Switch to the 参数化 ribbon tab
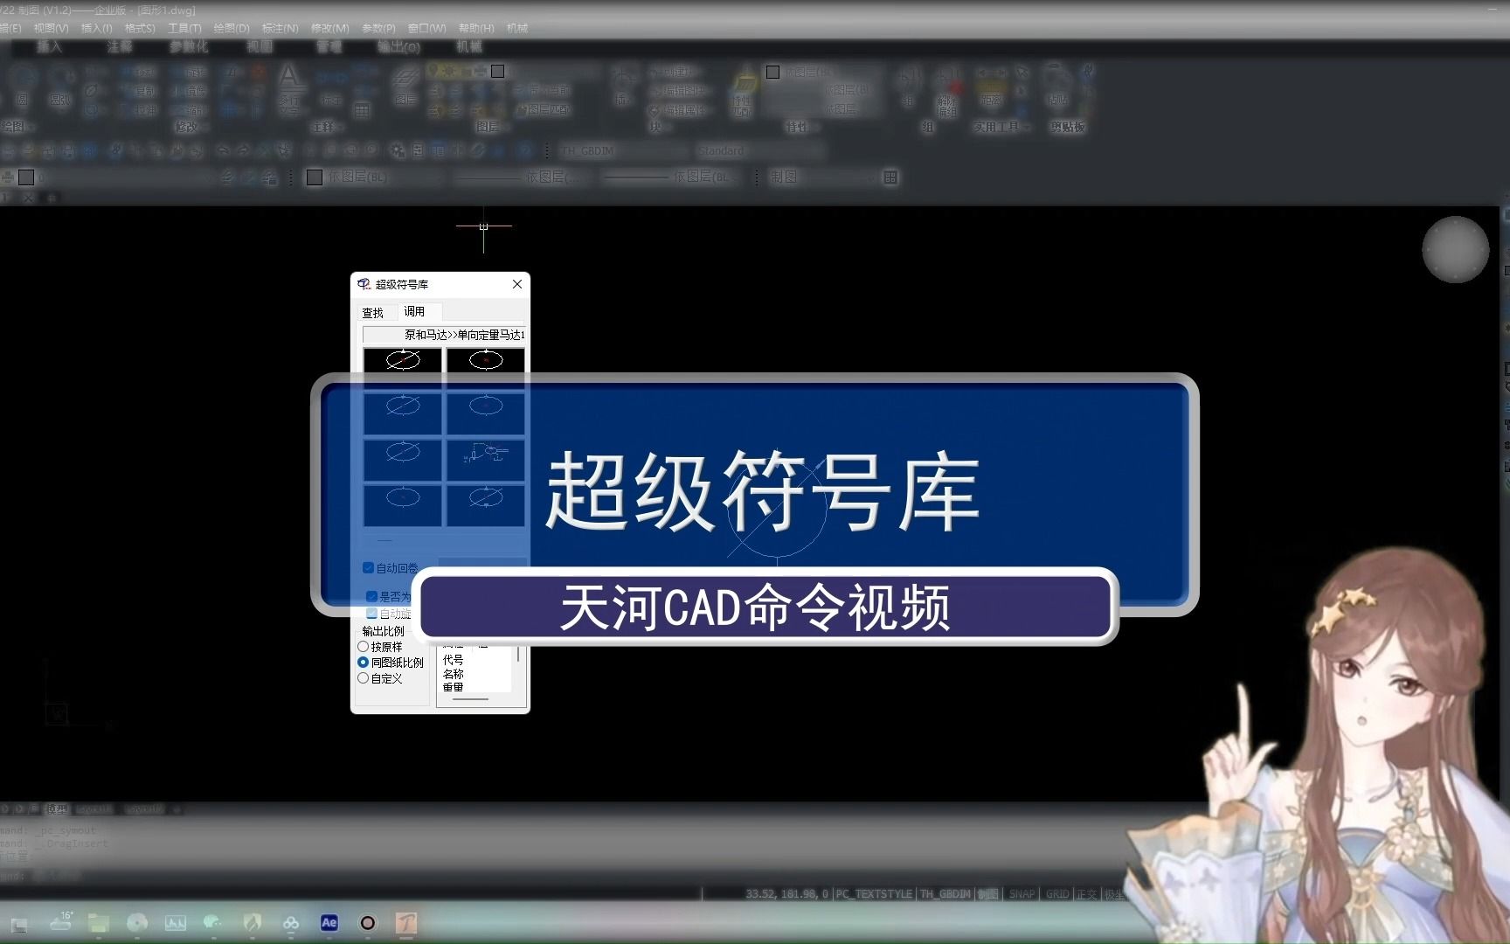The image size is (1510, 944). (189, 46)
